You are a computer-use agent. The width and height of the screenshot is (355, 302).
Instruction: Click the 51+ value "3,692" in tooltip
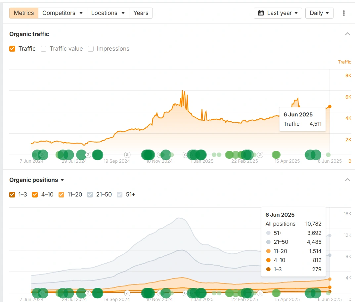pos(314,233)
